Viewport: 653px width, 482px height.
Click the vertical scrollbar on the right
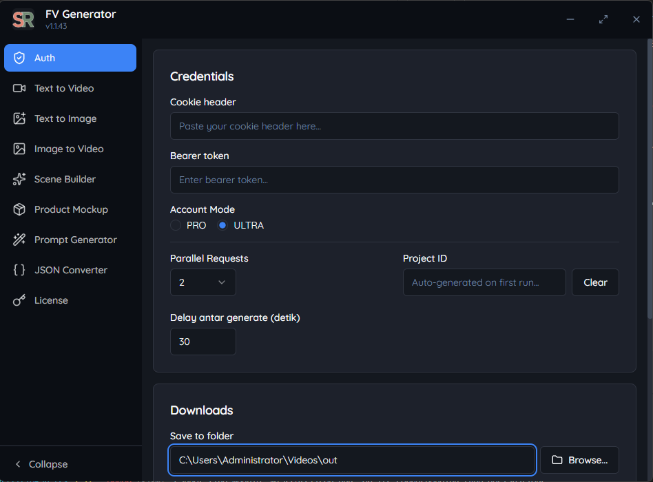click(x=650, y=179)
